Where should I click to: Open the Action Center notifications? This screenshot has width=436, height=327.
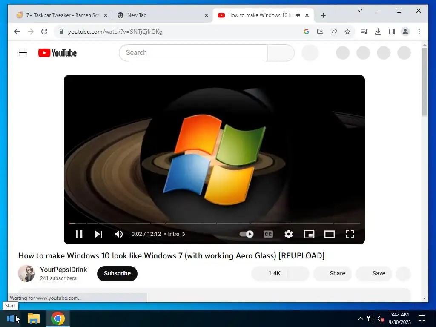422,318
